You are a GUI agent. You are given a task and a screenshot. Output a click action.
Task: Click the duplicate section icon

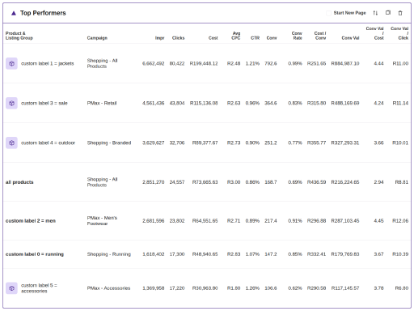coord(388,13)
